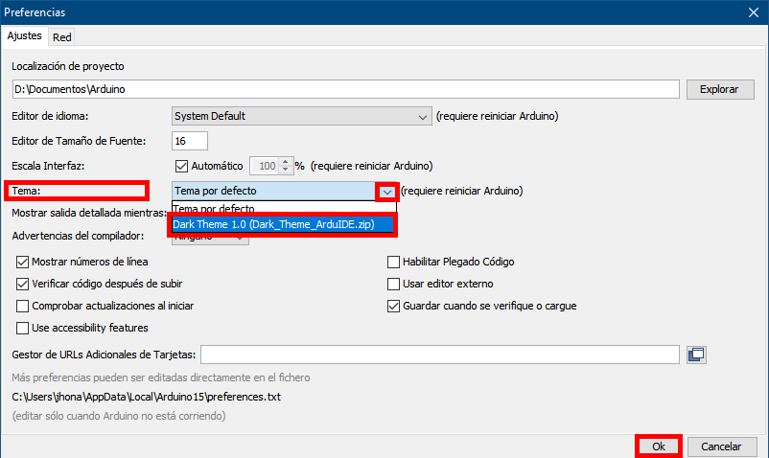
Task: Toggle Guardar cuando se verifique o cargue
Action: click(x=393, y=307)
